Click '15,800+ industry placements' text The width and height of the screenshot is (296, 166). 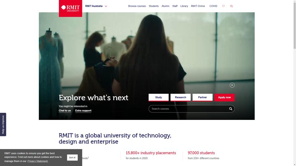click(151, 153)
